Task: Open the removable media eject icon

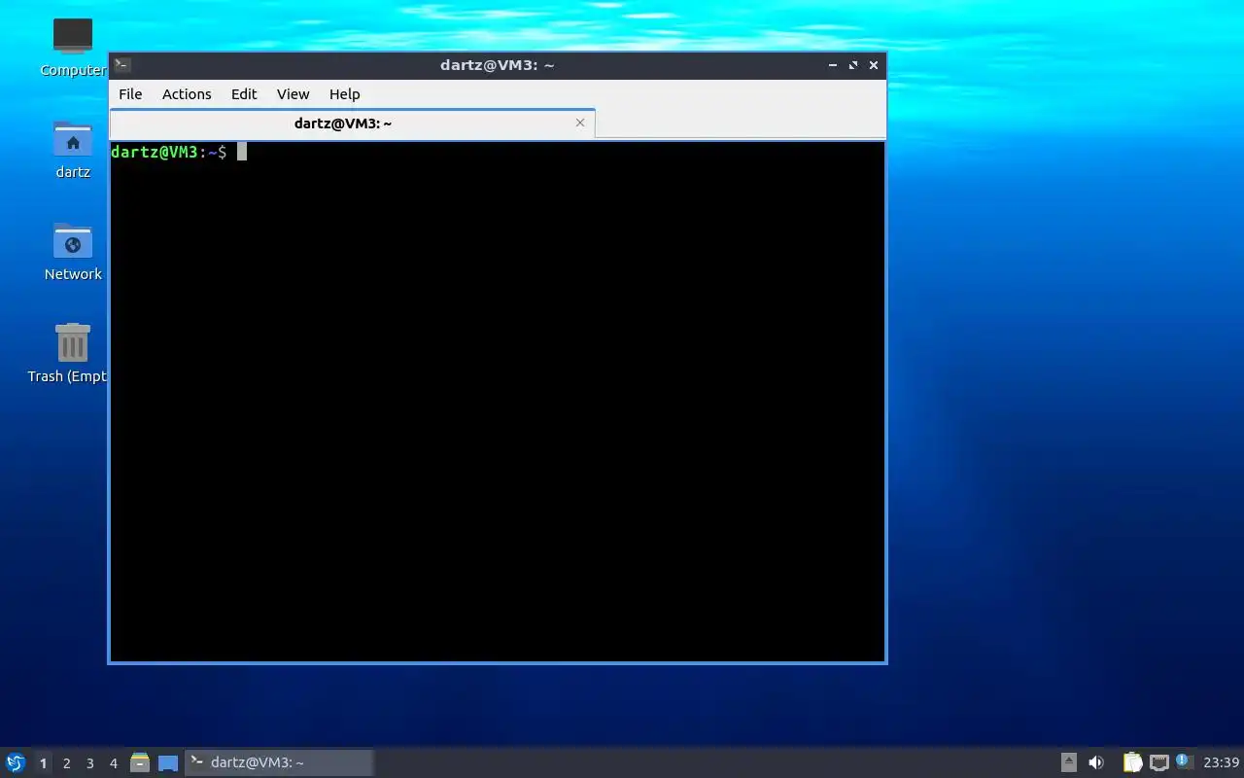Action: coord(1069,762)
